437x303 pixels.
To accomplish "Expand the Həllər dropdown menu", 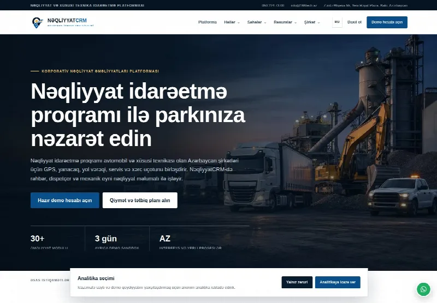I will (232, 22).
